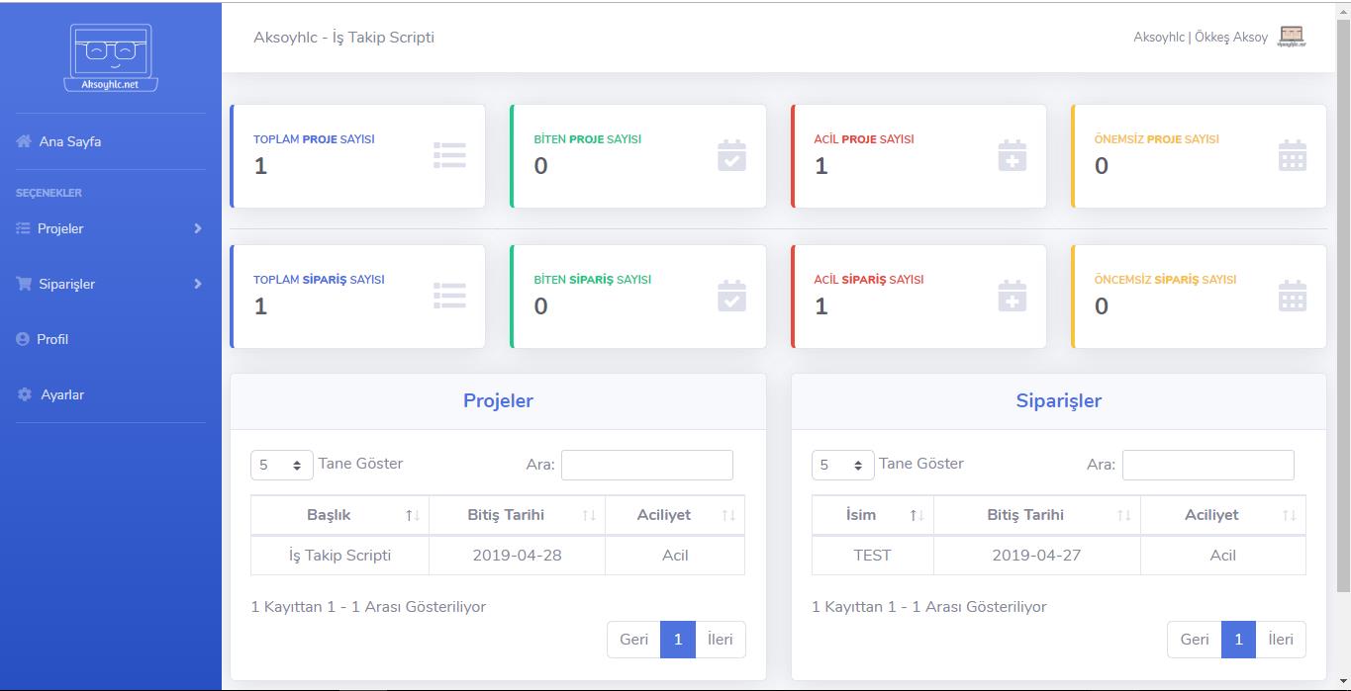Expand the Projeler sidebar menu chevron

coord(198,228)
